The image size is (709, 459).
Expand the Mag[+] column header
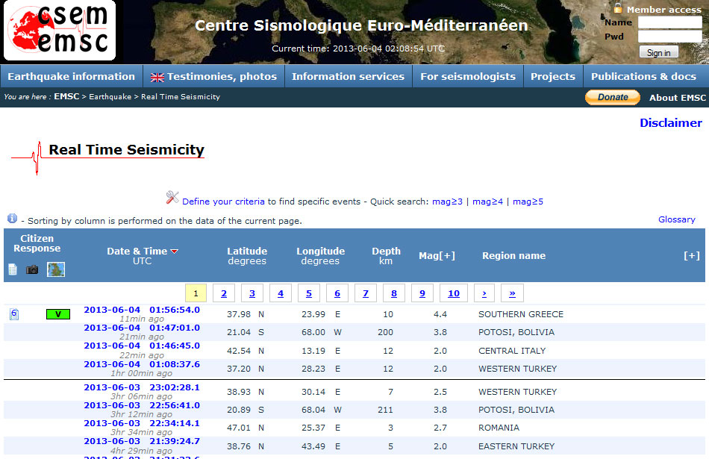(437, 255)
